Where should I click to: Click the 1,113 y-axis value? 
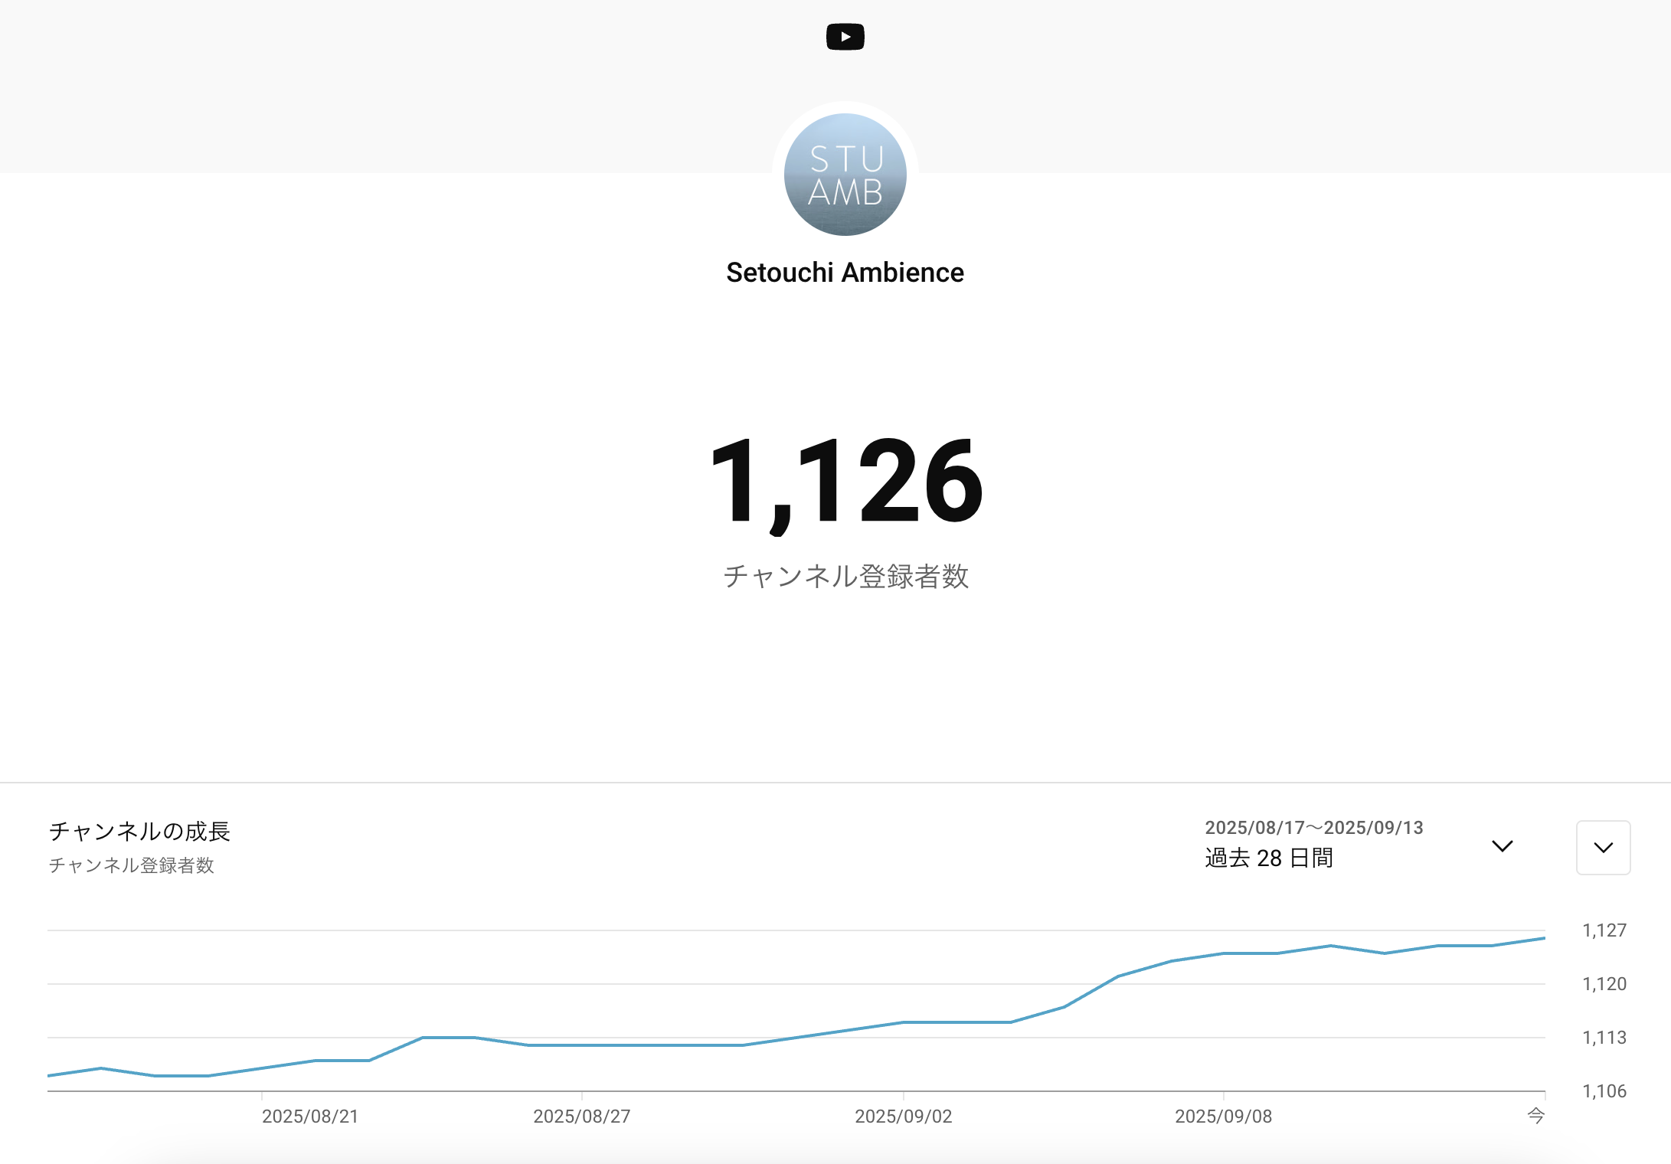pyautogui.click(x=1604, y=1038)
